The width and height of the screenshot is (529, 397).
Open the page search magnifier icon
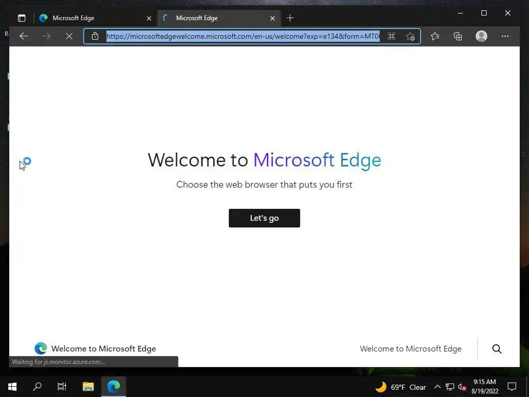click(496, 349)
